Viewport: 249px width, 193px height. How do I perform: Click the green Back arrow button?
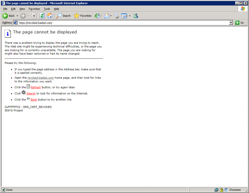5,16
